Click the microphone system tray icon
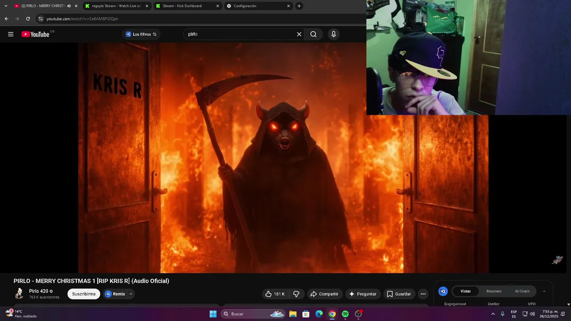 (x=503, y=314)
